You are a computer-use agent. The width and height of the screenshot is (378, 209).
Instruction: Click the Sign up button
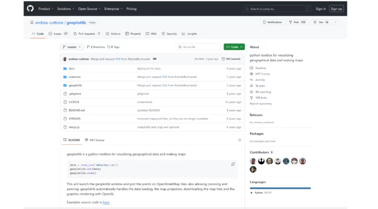pos(336,9)
